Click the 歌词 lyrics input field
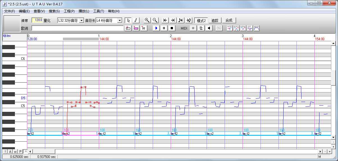Screen dimensions: 338x161 pos(77,28)
